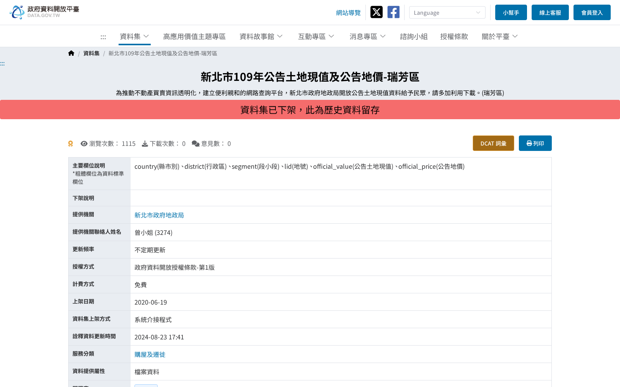Click the ::: accesskey marker in navigation bar
The width and height of the screenshot is (620, 387).
pyautogui.click(x=103, y=37)
